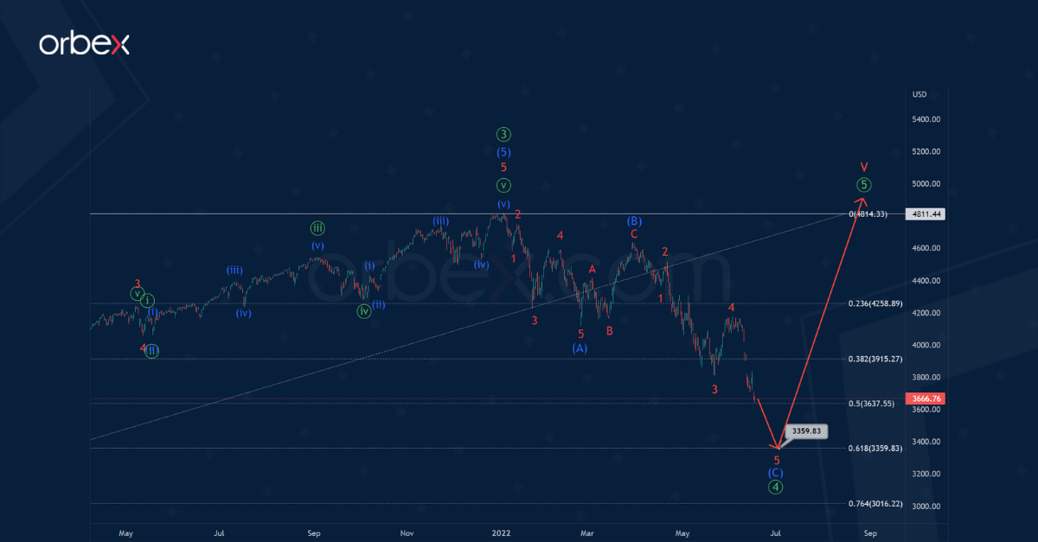Select the 0.236(4258.89) Fibonacci level label

pos(875,303)
